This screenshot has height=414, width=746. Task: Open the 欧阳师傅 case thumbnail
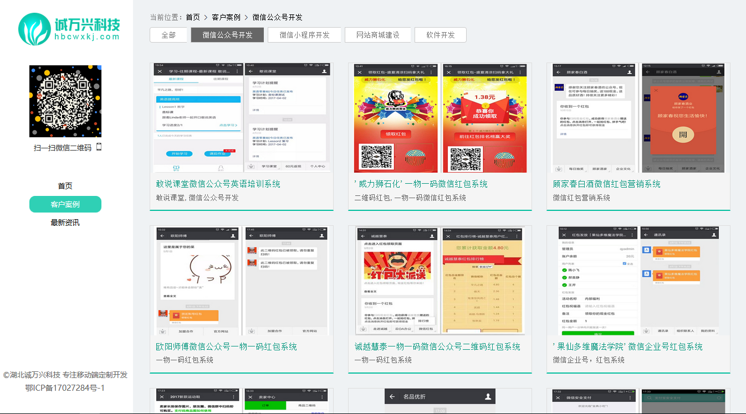pos(242,281)
